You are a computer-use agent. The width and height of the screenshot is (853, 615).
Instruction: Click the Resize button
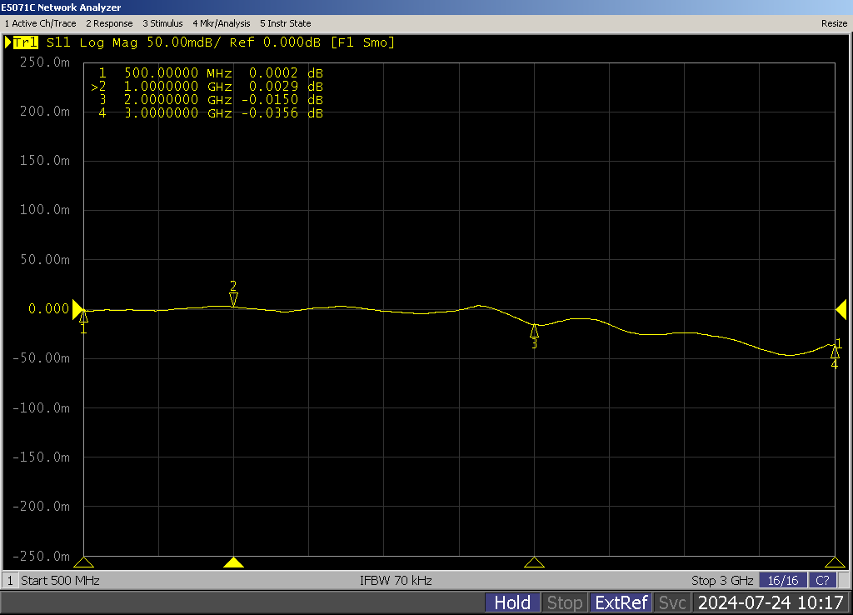pos(834,23)
